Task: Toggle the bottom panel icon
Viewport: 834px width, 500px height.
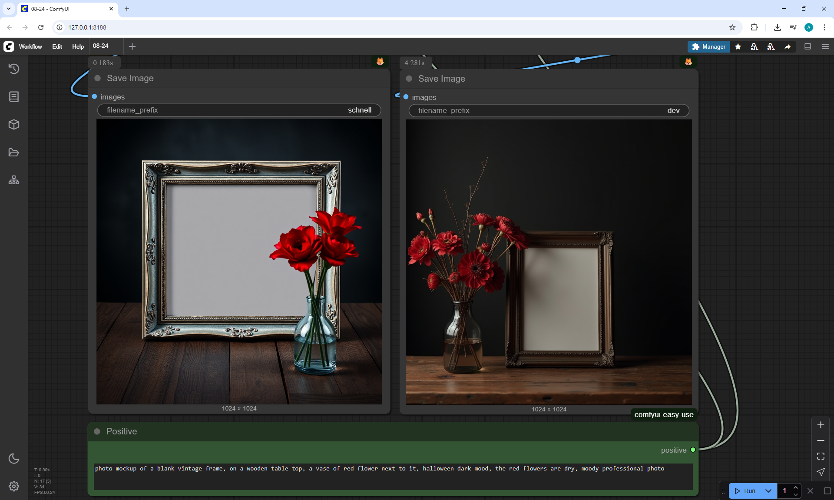Action: 808,46
